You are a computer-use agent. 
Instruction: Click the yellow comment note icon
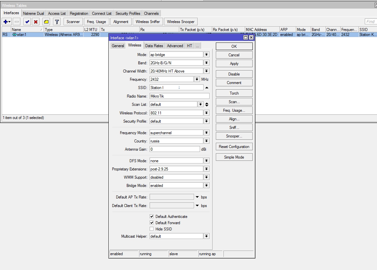point(46,22)
